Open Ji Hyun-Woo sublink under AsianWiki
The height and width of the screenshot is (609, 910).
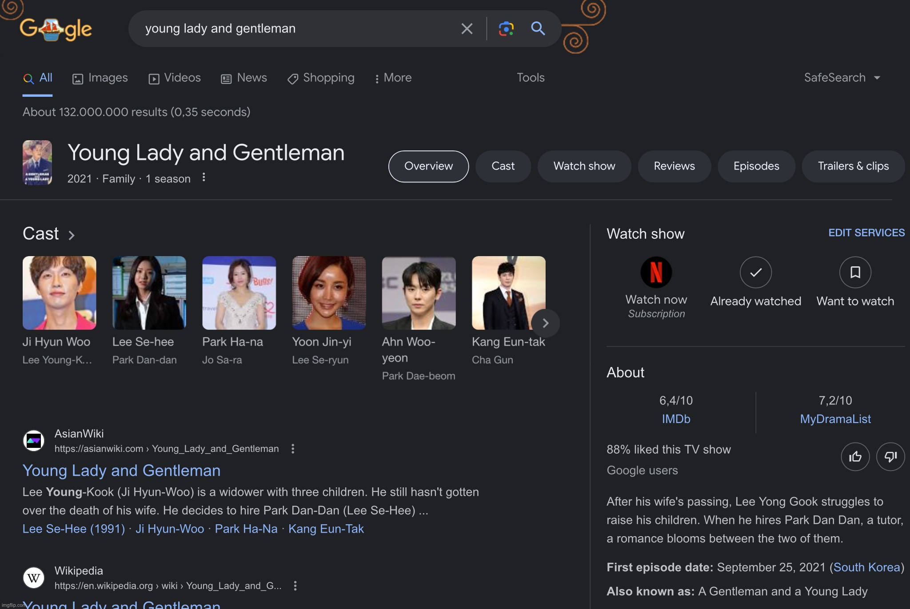click(x=170, y=529)
